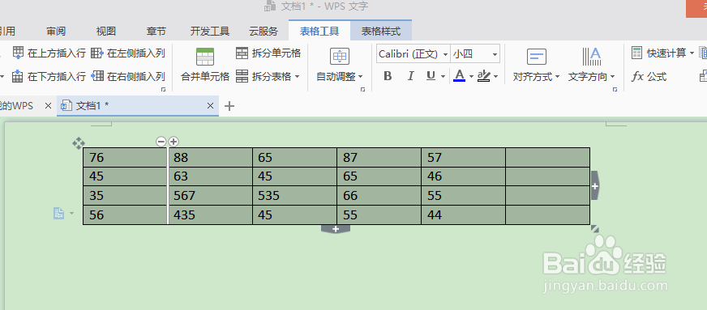Close the 我的WPS document tab
Viewport: 707px width, 310px height.
pos(49,106)
